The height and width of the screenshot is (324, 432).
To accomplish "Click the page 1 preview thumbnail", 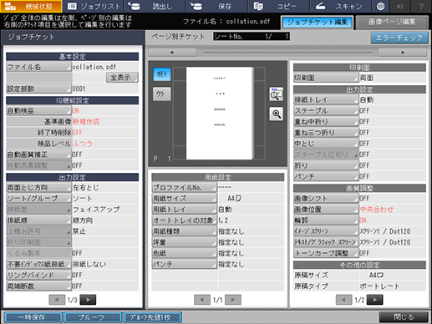I will click(x=220, y=113).
